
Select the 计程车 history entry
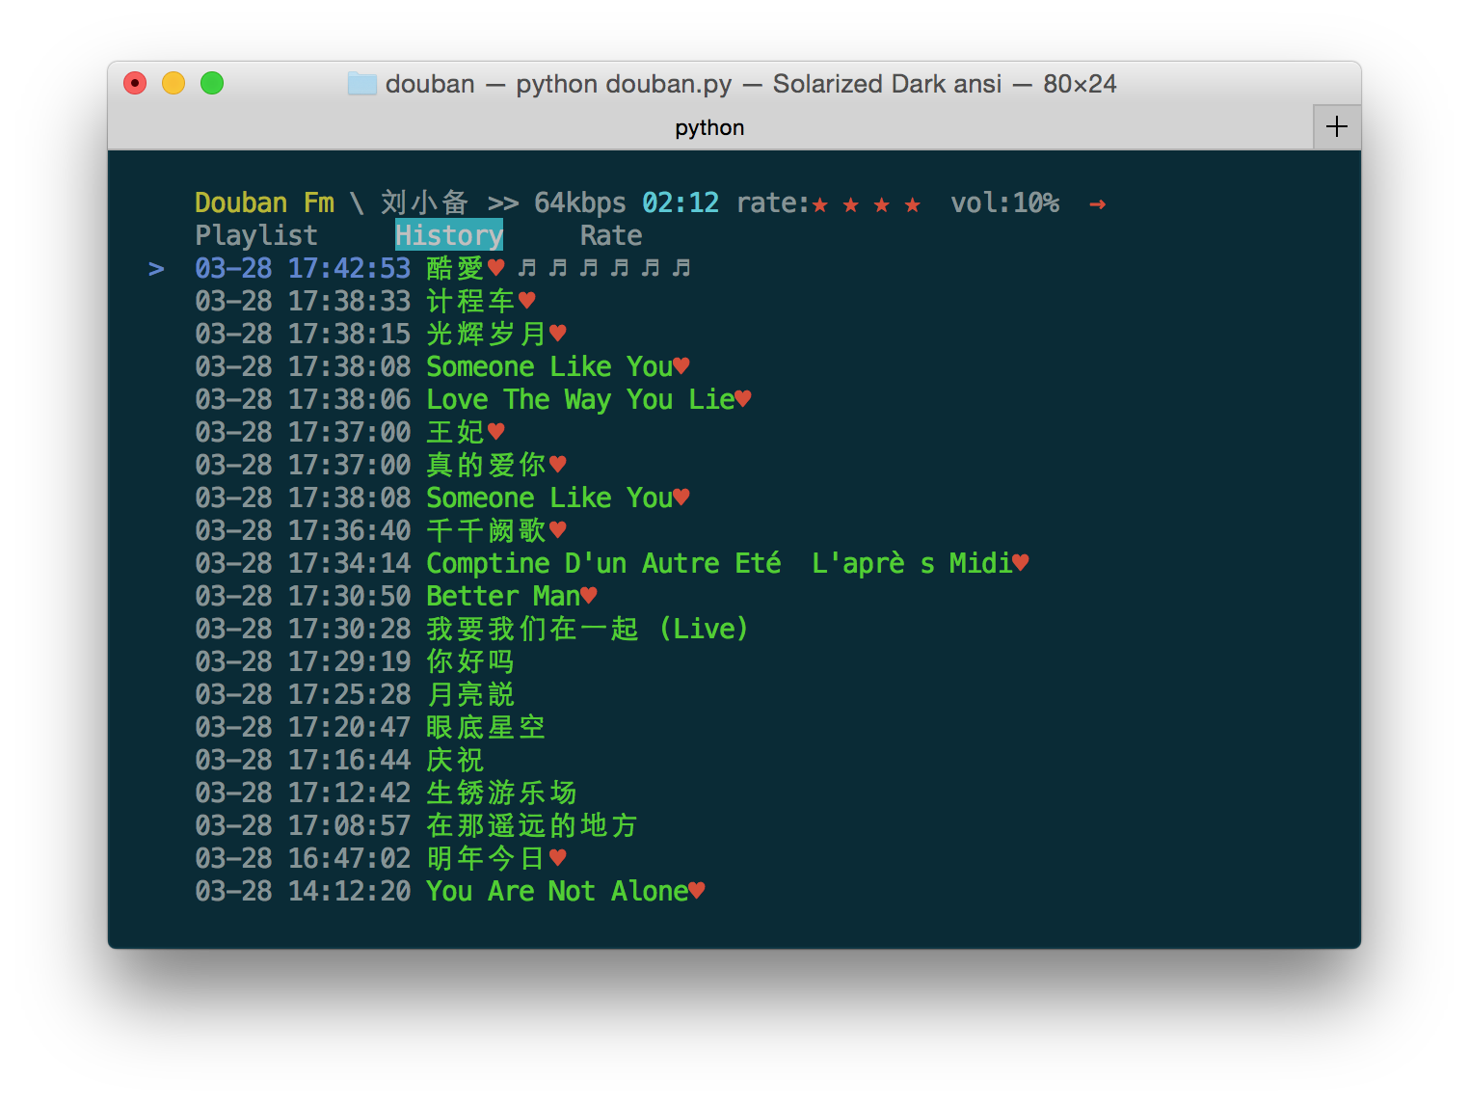pos(365,301)
